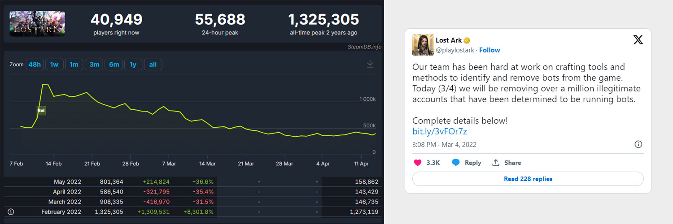Click the 14 Feb axis label
Image resolution: width=673 pixels, height=224 pixels.
point(54,164)
